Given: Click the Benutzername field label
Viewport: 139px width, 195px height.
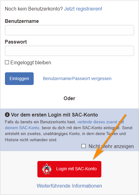Looking at the screenshot, I should click(x=22, y=21).
